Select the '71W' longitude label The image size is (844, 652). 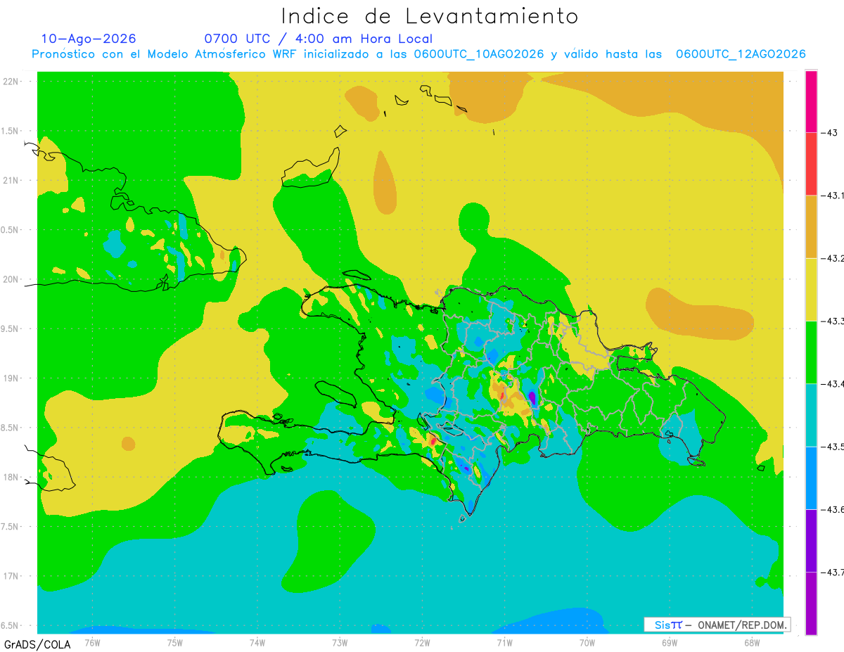pos(504,643)
